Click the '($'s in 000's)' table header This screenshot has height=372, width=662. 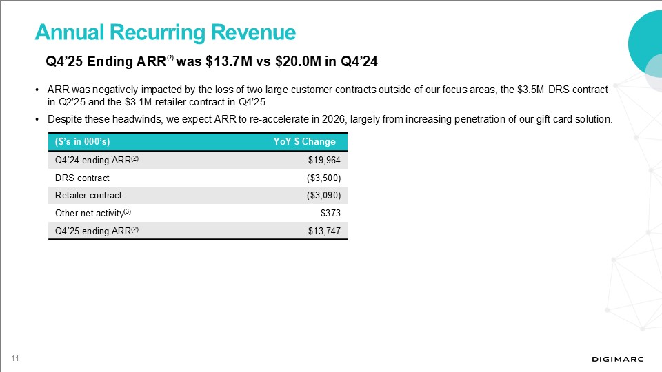tap(83, 142)
